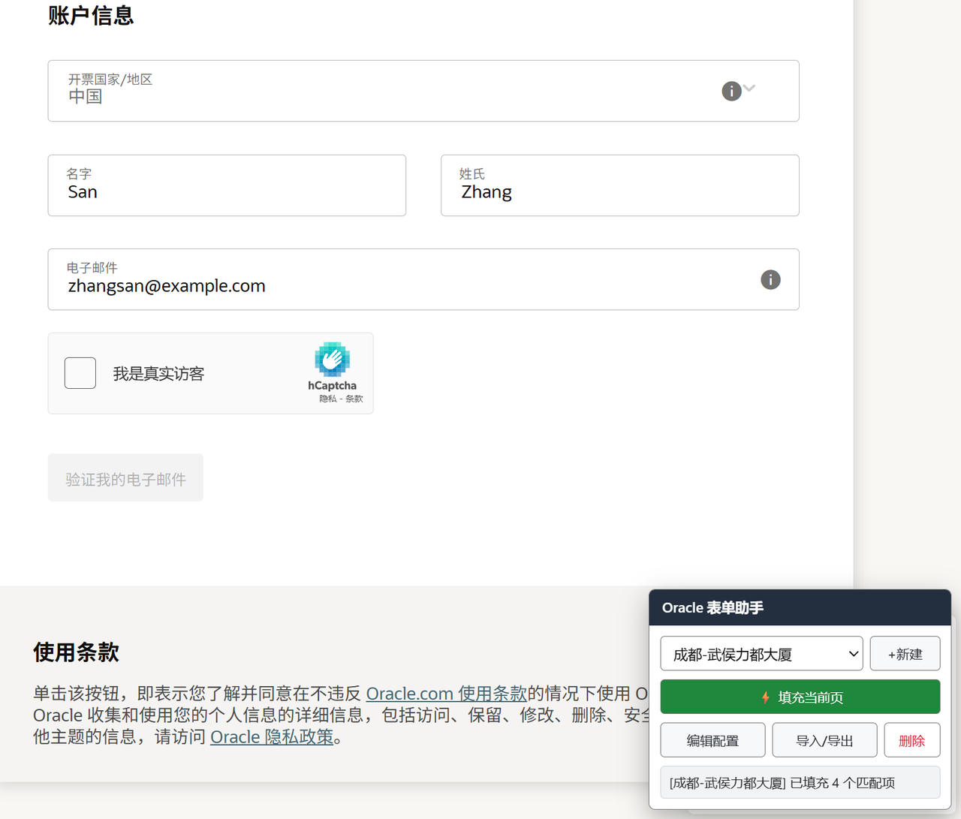961x819 pixels.
Task: Click the 姓氏 input field
Action: 620,185
